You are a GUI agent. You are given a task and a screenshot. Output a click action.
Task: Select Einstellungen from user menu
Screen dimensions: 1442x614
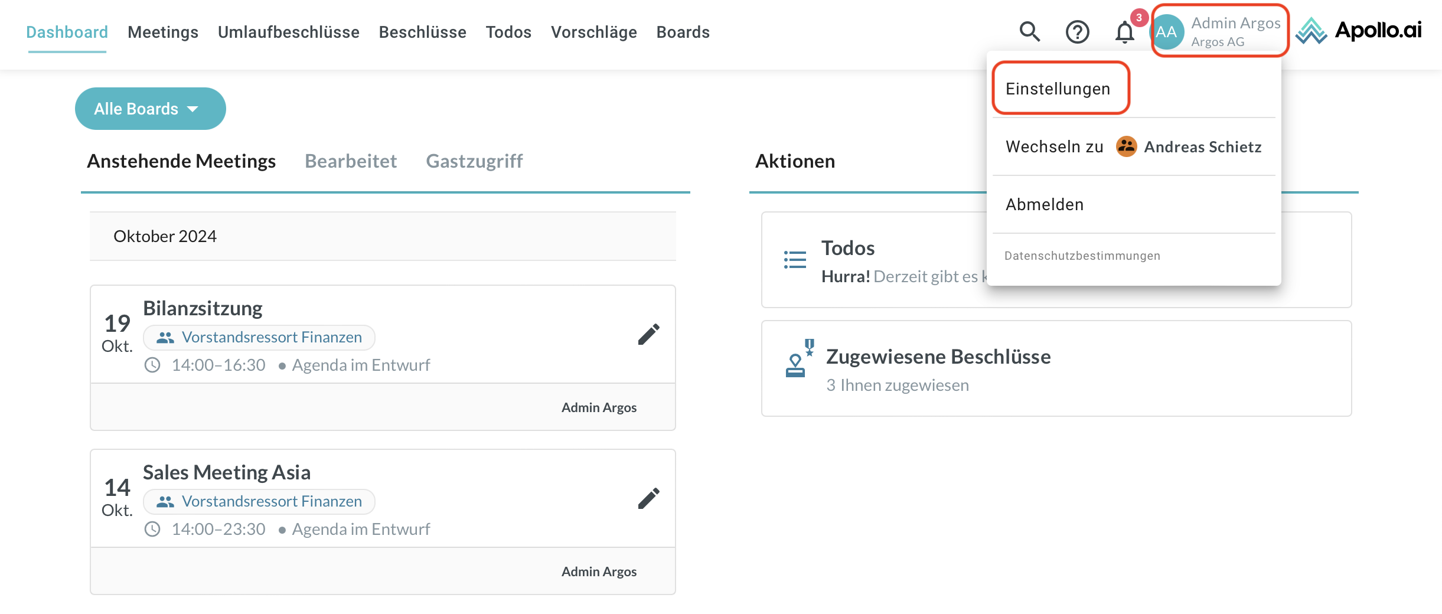point(1058,89)
